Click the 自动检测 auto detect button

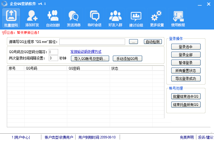153,42
